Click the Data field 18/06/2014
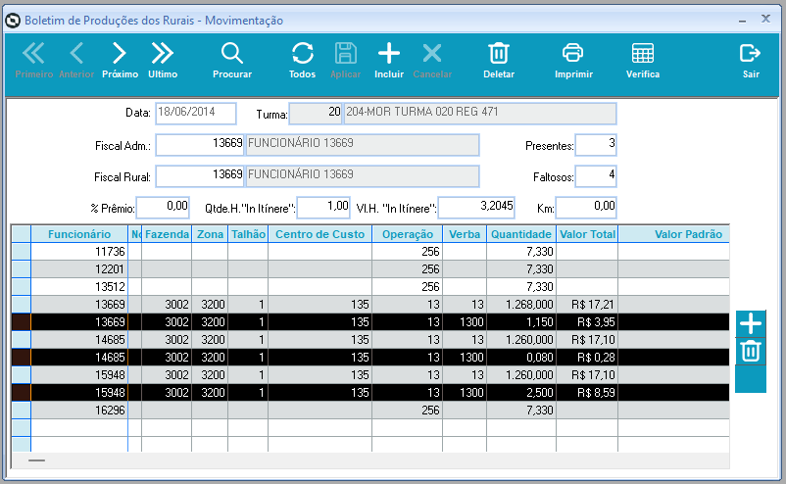 [x=195, y=114]
